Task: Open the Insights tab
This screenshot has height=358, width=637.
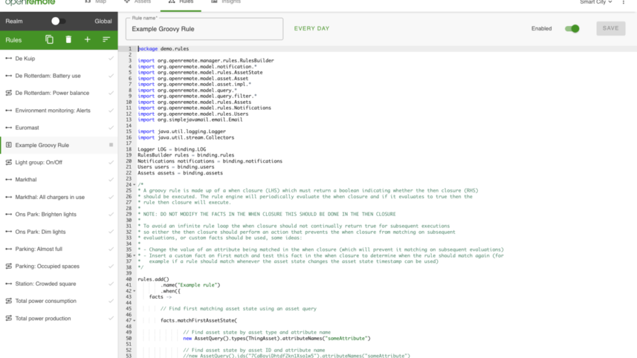Action: pyautogui.click(x=225, y=3)
